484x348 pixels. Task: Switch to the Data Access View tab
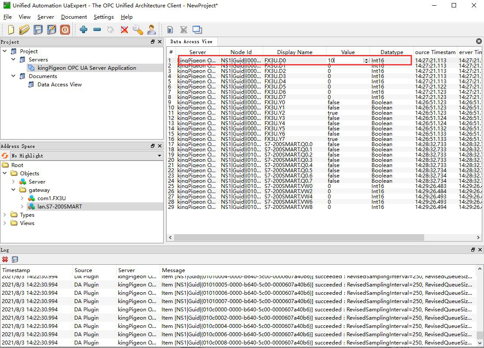(191, 41)
